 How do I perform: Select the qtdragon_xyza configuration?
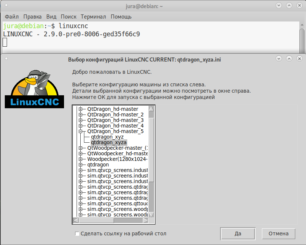click(109, 142)
